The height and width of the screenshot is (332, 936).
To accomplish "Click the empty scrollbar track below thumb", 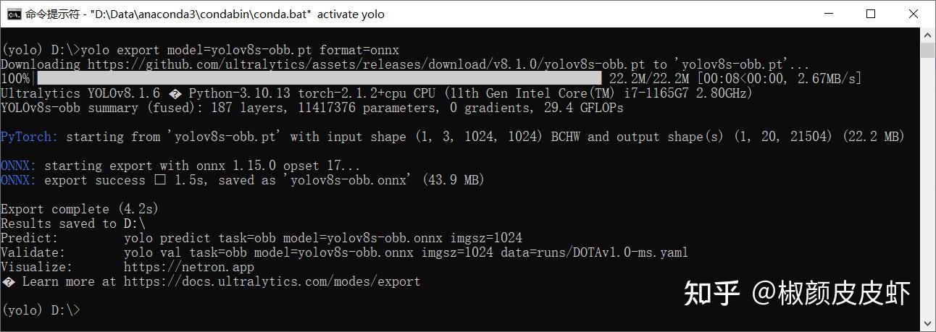I will pos(927,188).
